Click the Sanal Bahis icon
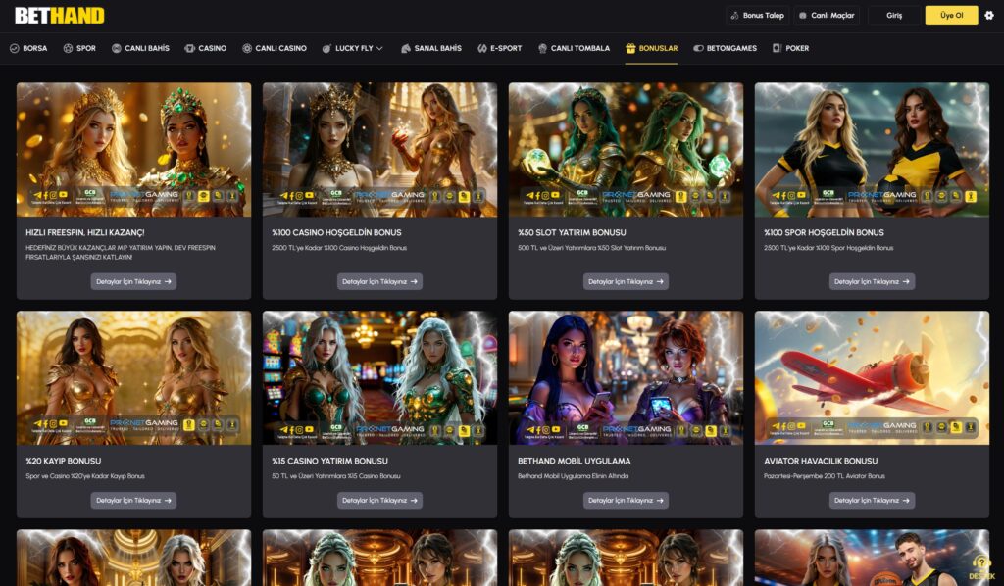The height and width of the screenshot is (586, 1004). coord(405,48)
